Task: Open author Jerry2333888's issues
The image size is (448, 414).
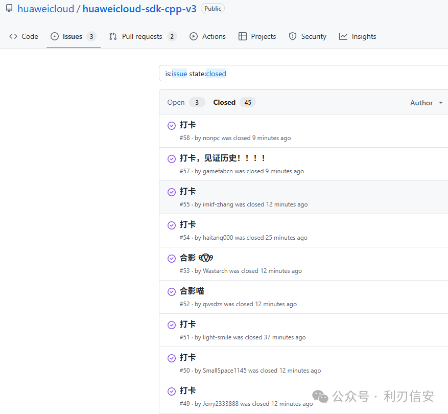Action: click(221, 404)
